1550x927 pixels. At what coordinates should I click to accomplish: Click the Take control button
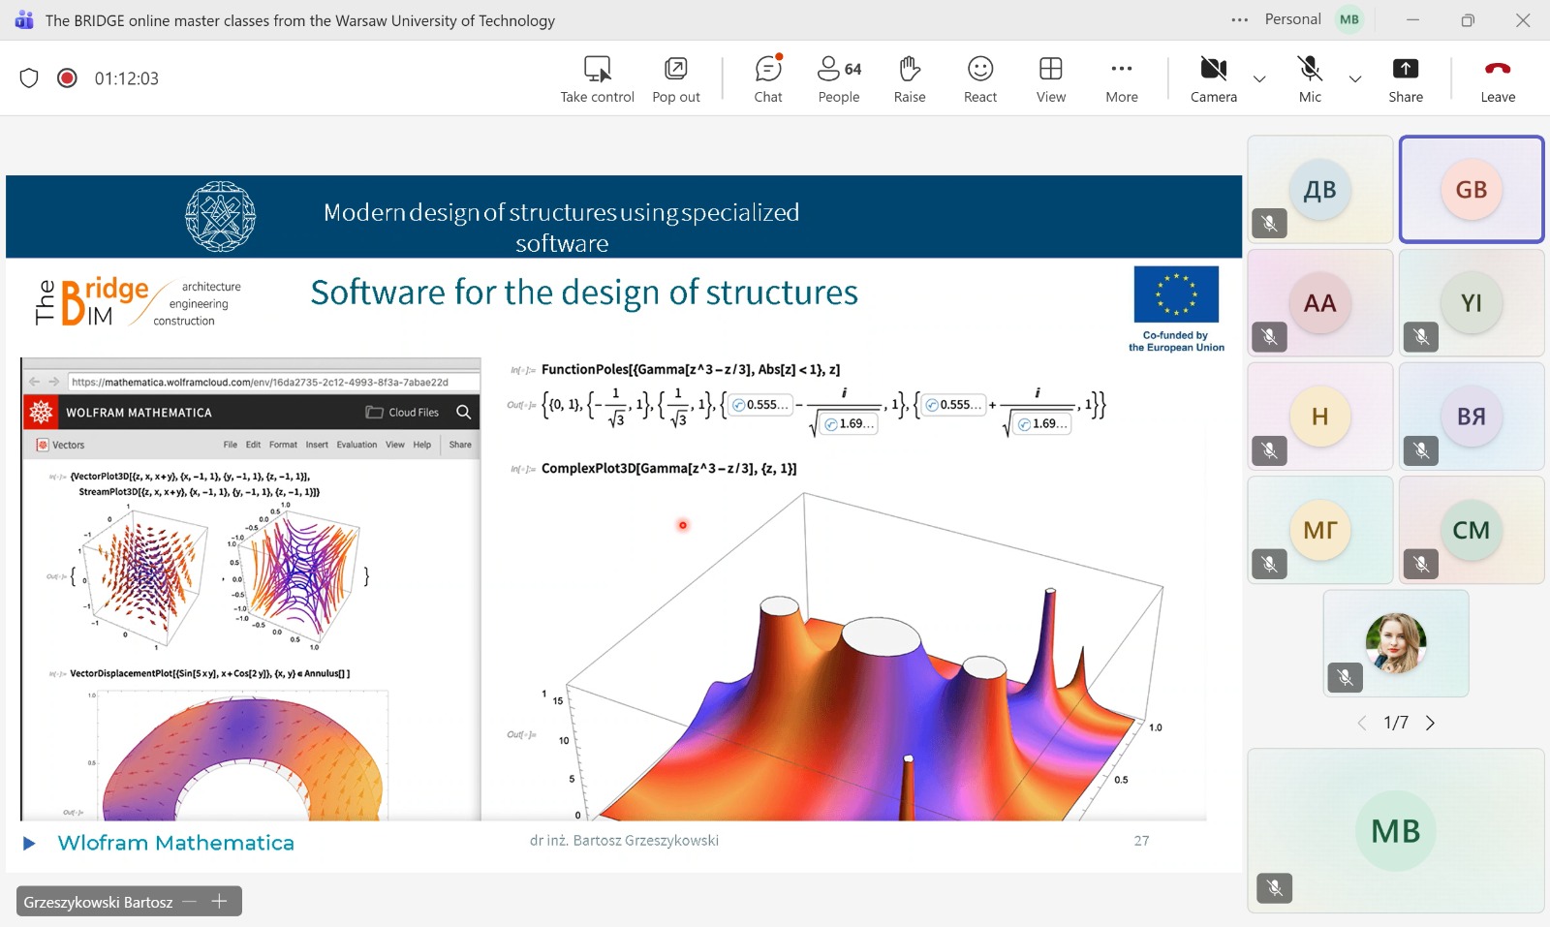pos(597,78)
